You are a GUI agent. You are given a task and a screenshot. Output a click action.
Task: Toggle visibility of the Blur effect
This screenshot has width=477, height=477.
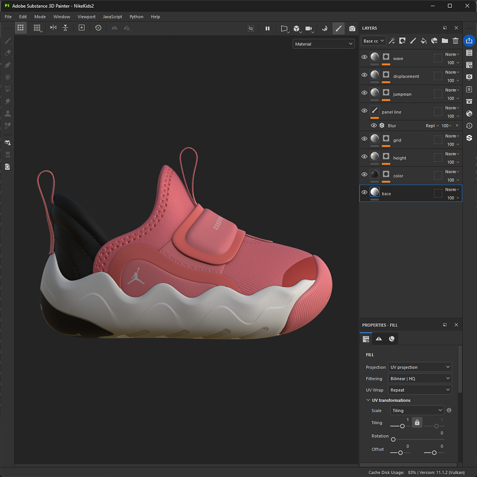pyautogui.click(x=374, y=125)
